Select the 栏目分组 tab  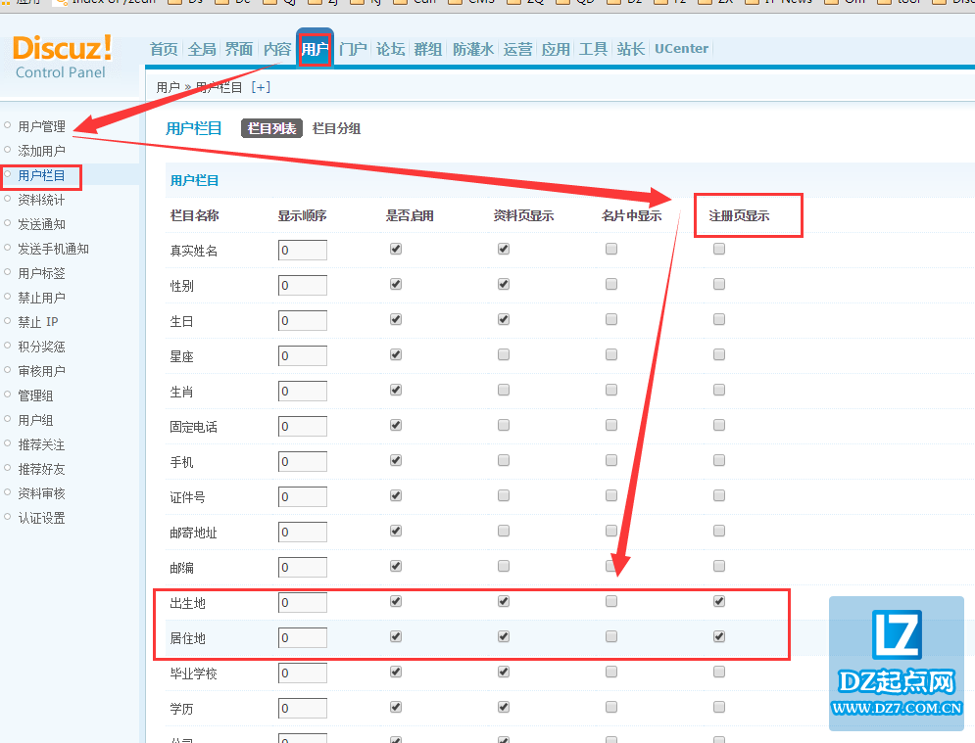coord(336,128)
